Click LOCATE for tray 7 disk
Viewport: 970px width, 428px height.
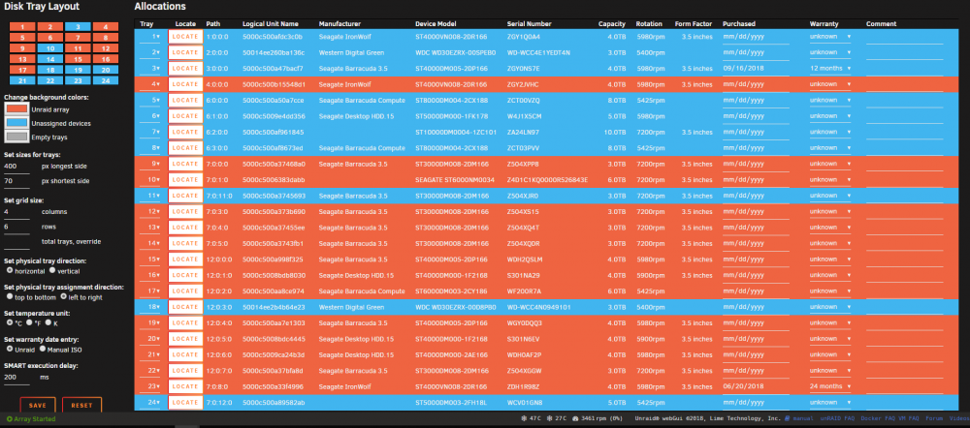point(185,132)
